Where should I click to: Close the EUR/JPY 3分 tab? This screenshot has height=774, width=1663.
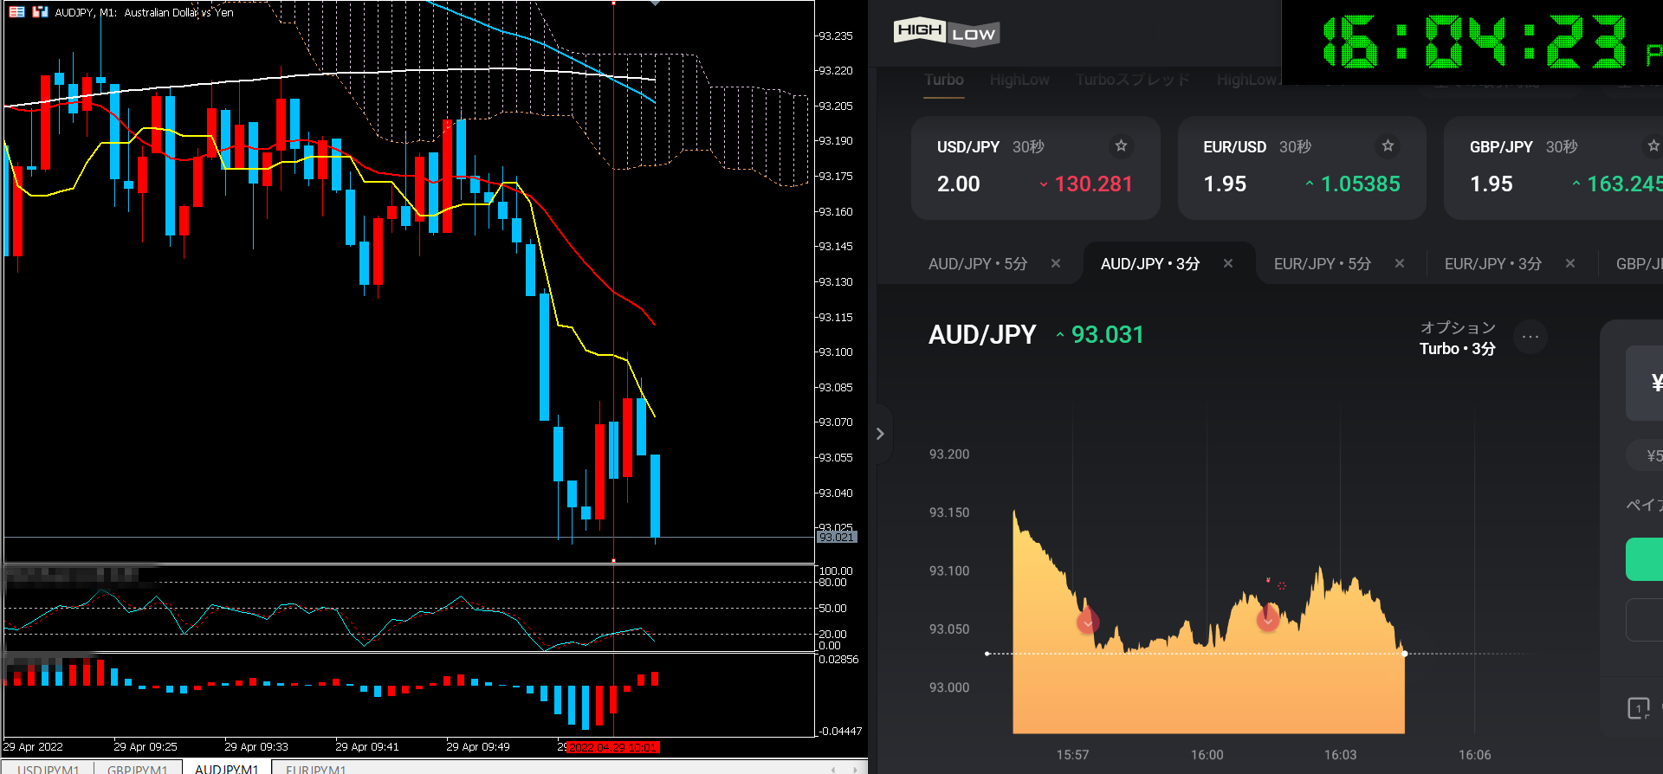pyautogui.click(x=1570, y=263)
